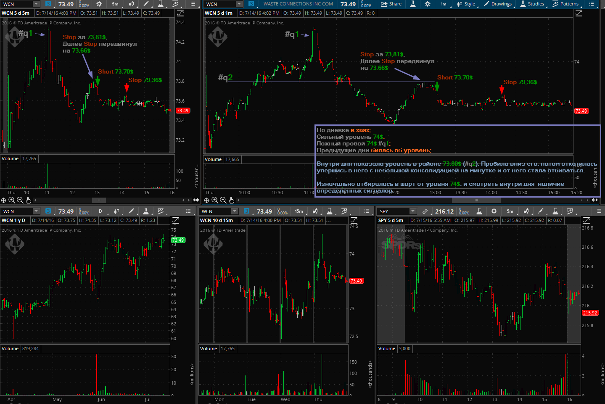Viewport: 605px width, 404px height.
Task: Open 5m timeframe selector in top-left chart
Action: pos(115,4)
